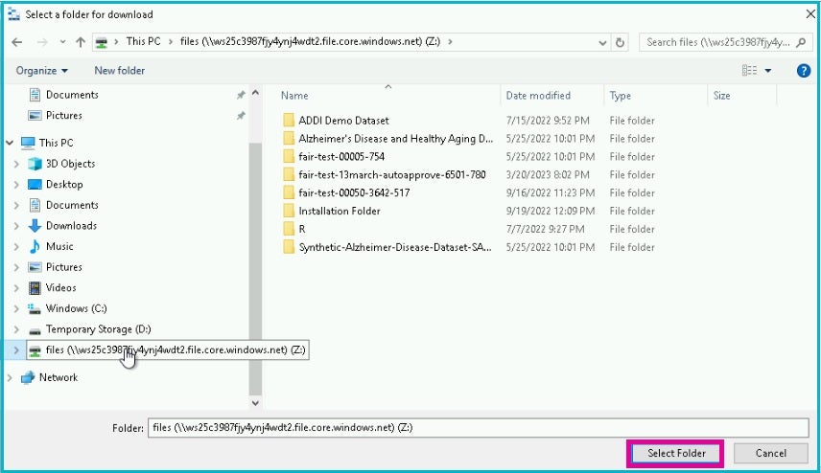Click the files (Z:) segment in the address breadcrumb
This screenshot has height=473, width=821.
[310, 41]
